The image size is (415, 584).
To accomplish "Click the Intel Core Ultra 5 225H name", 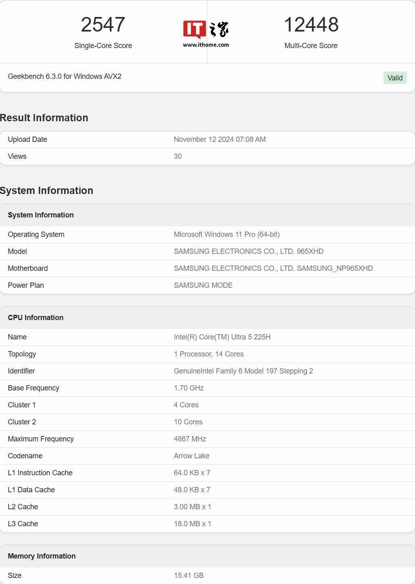I will click(x=222, y=337).
